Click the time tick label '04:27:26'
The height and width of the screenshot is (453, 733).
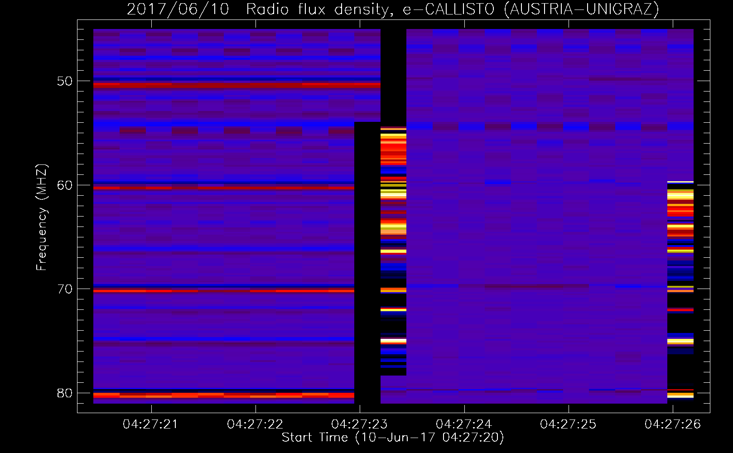[x=673, y=424]
